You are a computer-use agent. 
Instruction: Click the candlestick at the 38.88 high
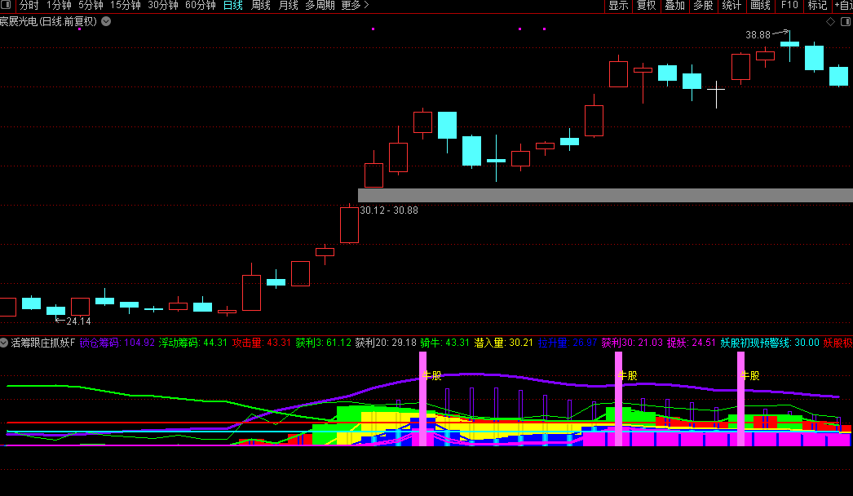click(790, 45)
